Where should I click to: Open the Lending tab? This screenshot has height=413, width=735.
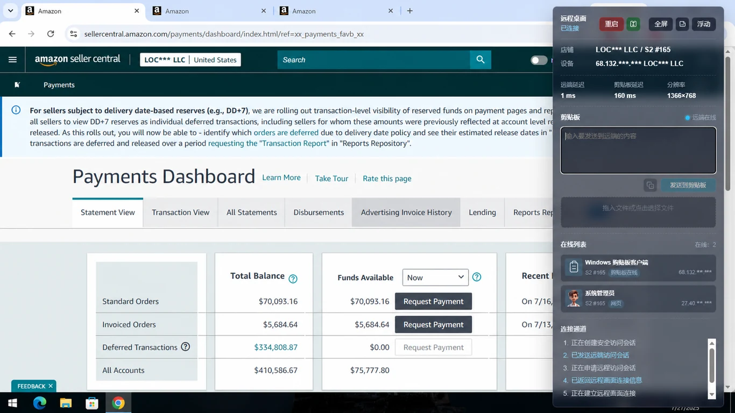coord(482,212)
